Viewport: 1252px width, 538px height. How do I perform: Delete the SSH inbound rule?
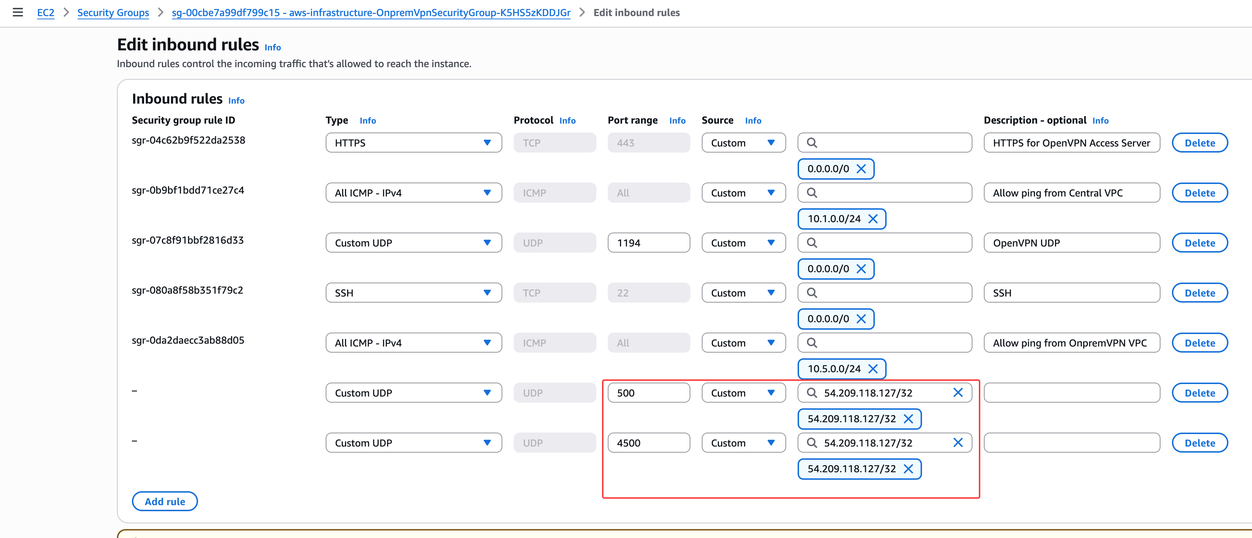pos(1199,293)
